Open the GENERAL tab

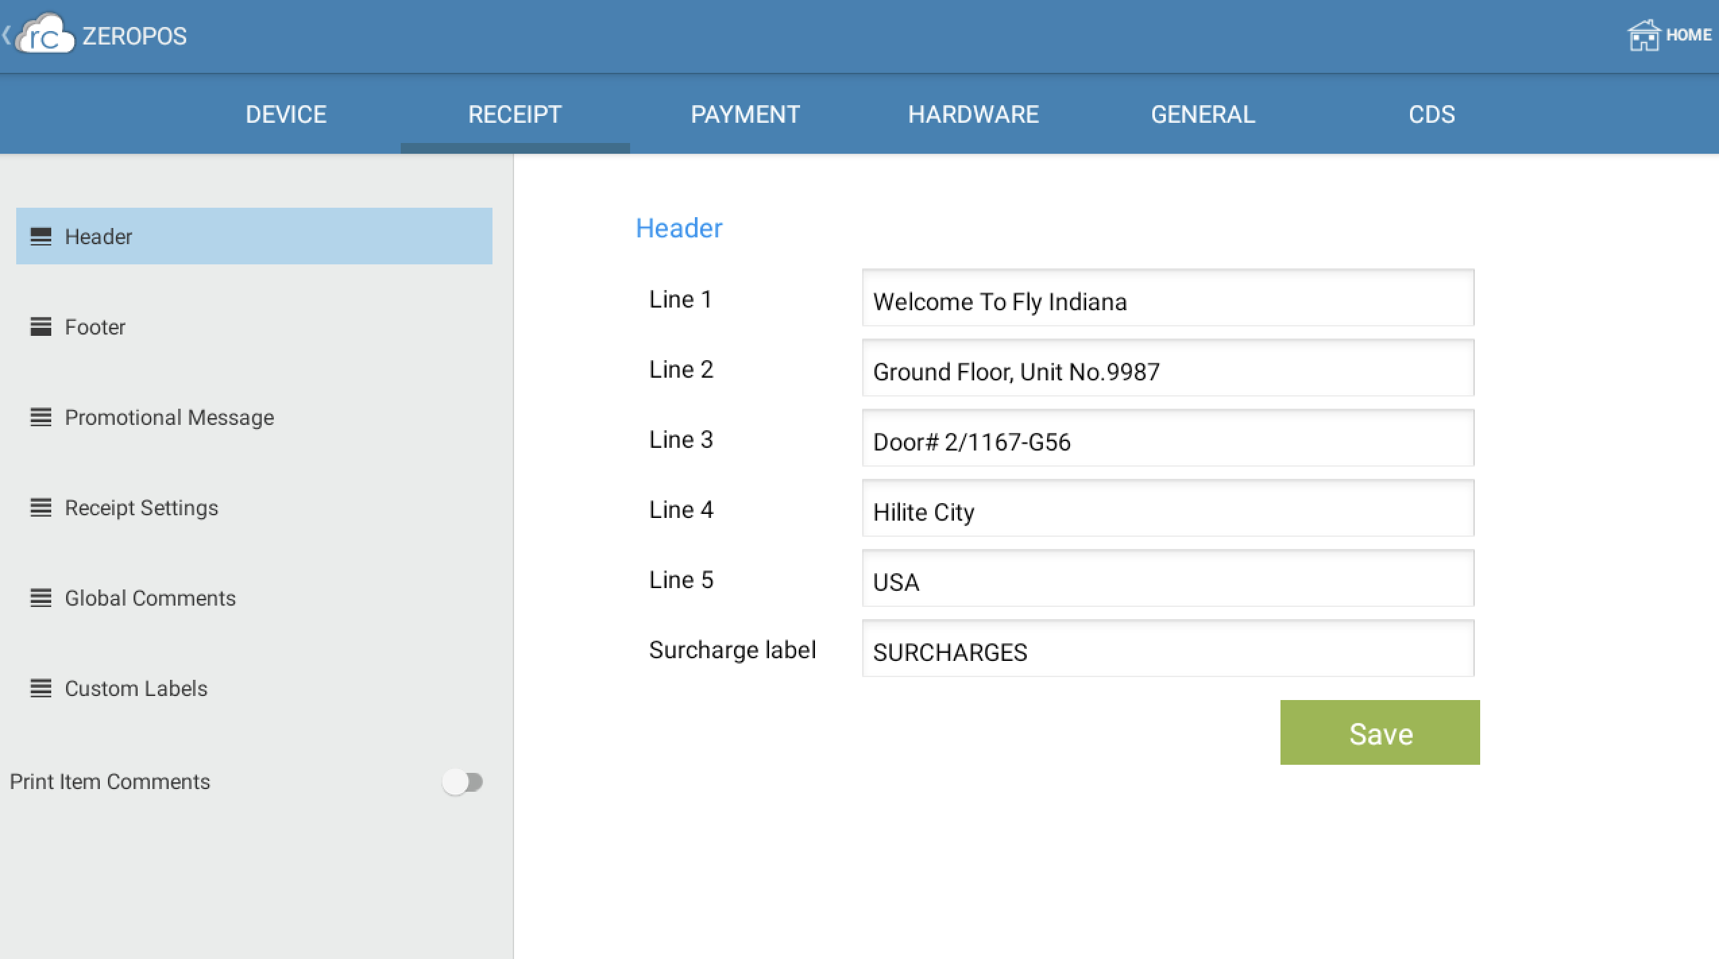coord(1203,114)
